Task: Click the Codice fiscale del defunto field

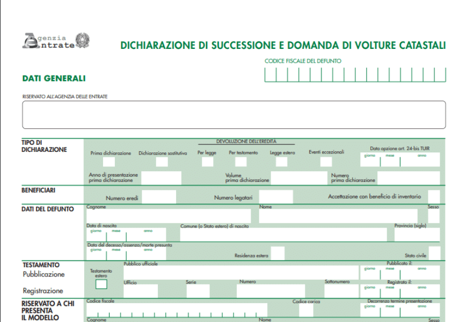Action: tap(355, 75)
